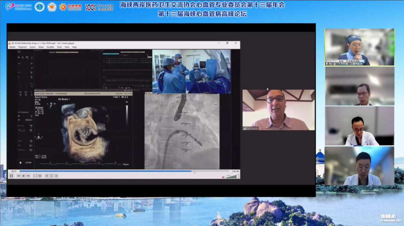The image size is (404, 226).
Task: Expand the Tools menu
Action: click(59, 47)
